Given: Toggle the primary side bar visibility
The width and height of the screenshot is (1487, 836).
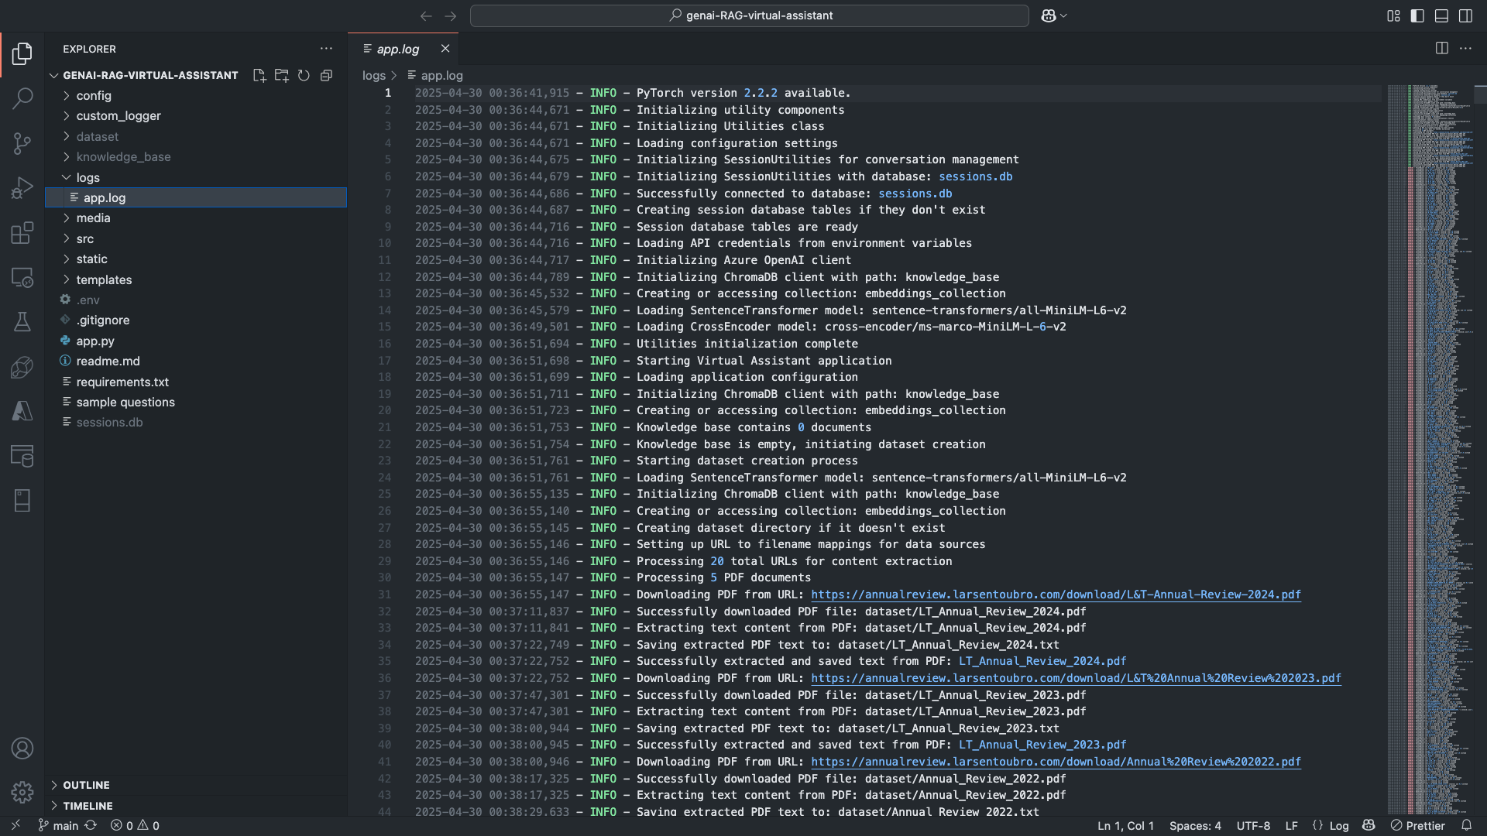Looking at the screenshot, I should click(x=1417, y=15).
